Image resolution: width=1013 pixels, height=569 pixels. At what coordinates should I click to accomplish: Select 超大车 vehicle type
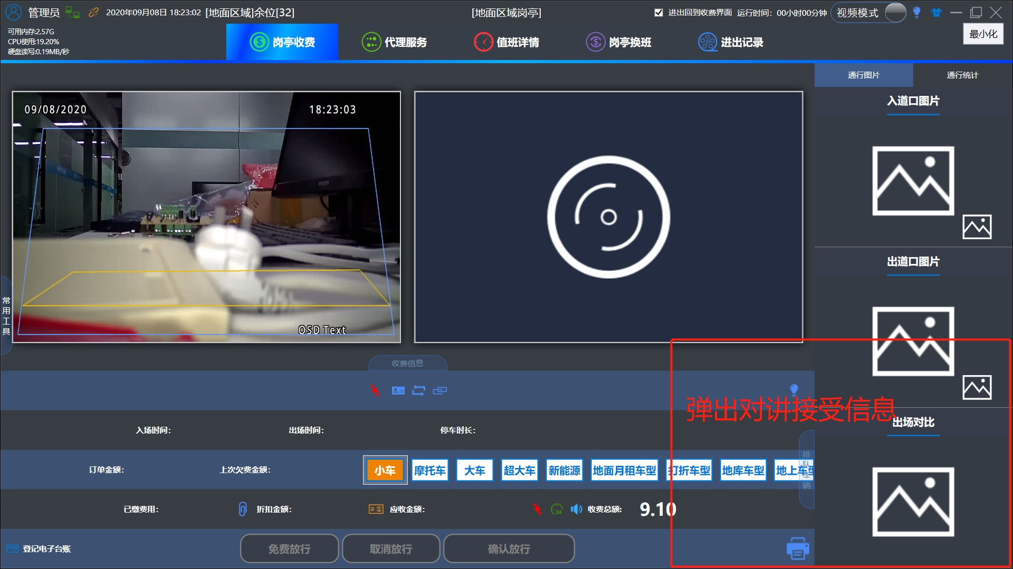pyautogui.click(x=520, y=470)
